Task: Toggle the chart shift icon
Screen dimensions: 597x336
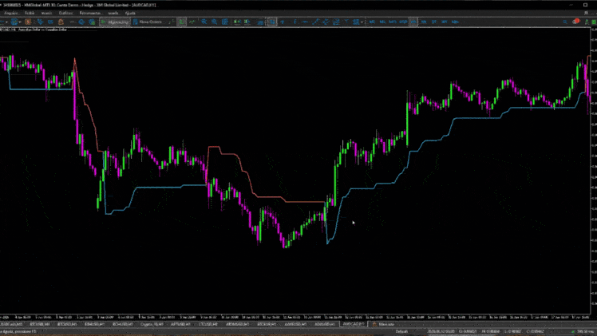Action: 247,22
